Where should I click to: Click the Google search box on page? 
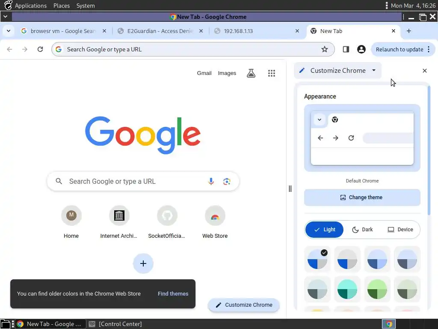[x=143, y=181]
